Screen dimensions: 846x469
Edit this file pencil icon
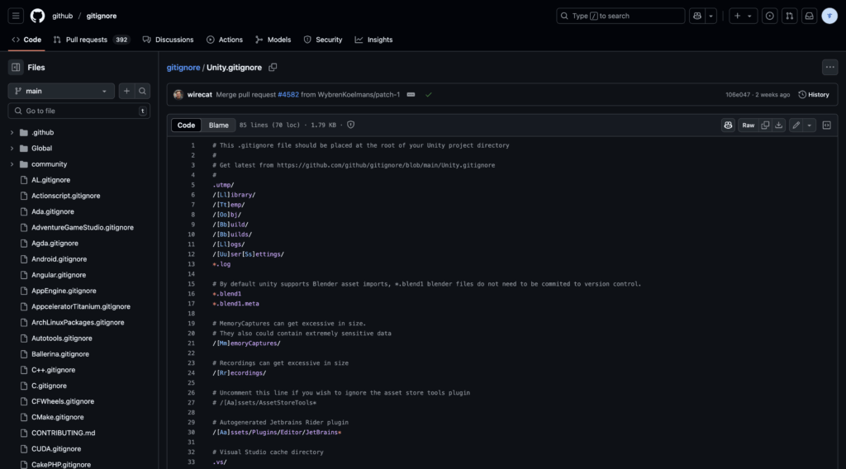click(x=796, y=125)
